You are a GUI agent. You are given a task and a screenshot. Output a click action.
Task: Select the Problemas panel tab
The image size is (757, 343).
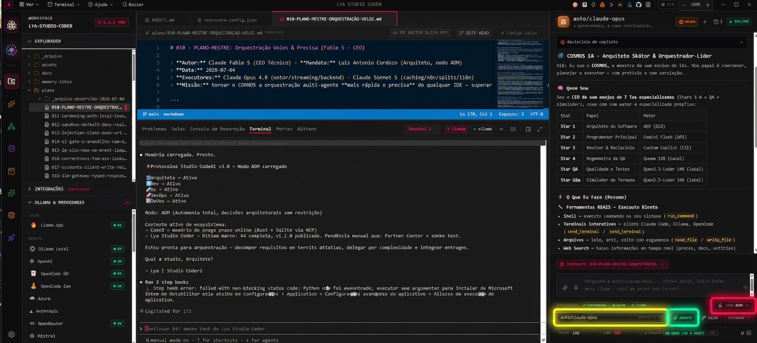[154, 129]
